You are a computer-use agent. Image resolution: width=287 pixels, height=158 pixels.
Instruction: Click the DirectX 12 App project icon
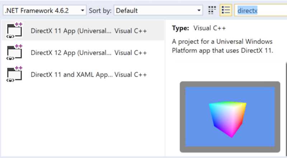pos(14,52)
